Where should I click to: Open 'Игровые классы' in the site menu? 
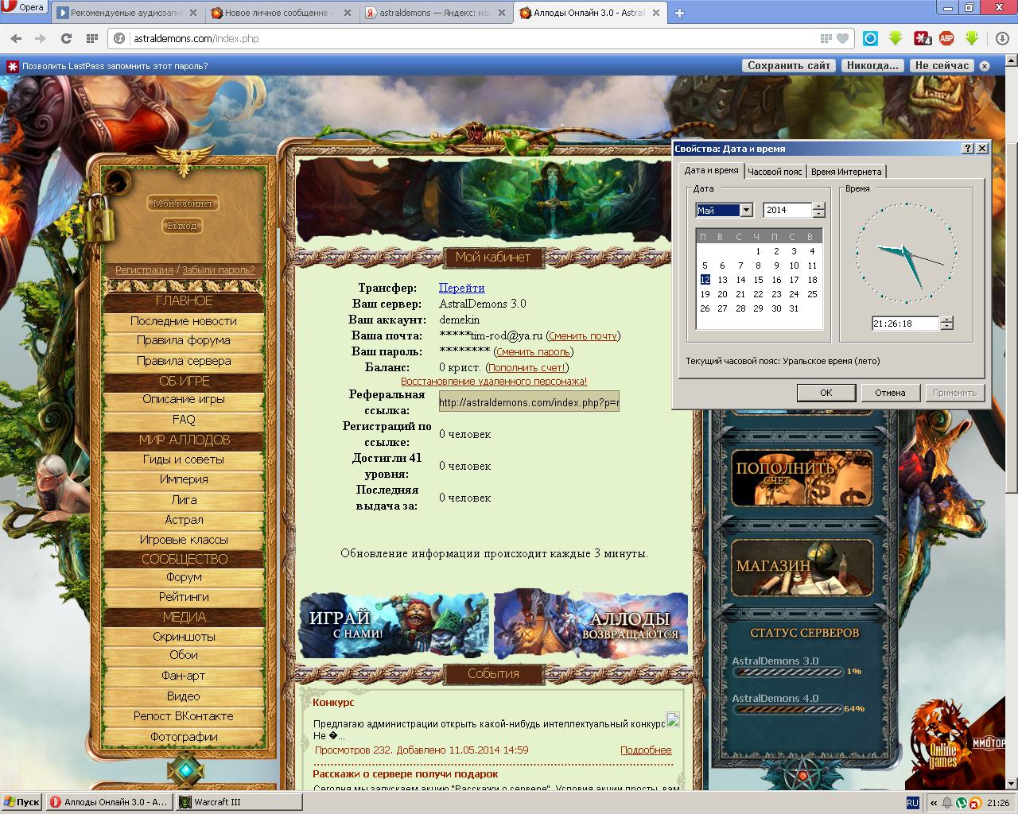click(x=184, y=540)
